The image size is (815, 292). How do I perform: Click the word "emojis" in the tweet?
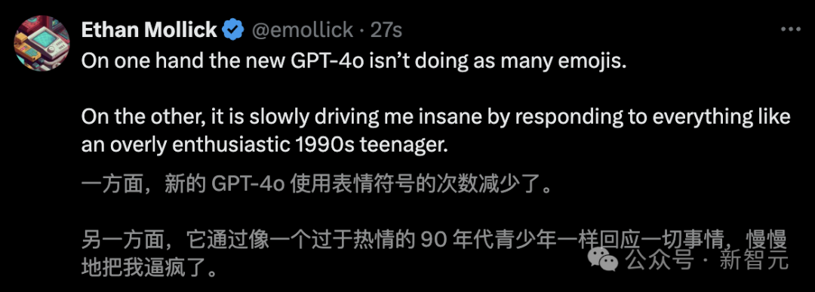click(595, 64)
